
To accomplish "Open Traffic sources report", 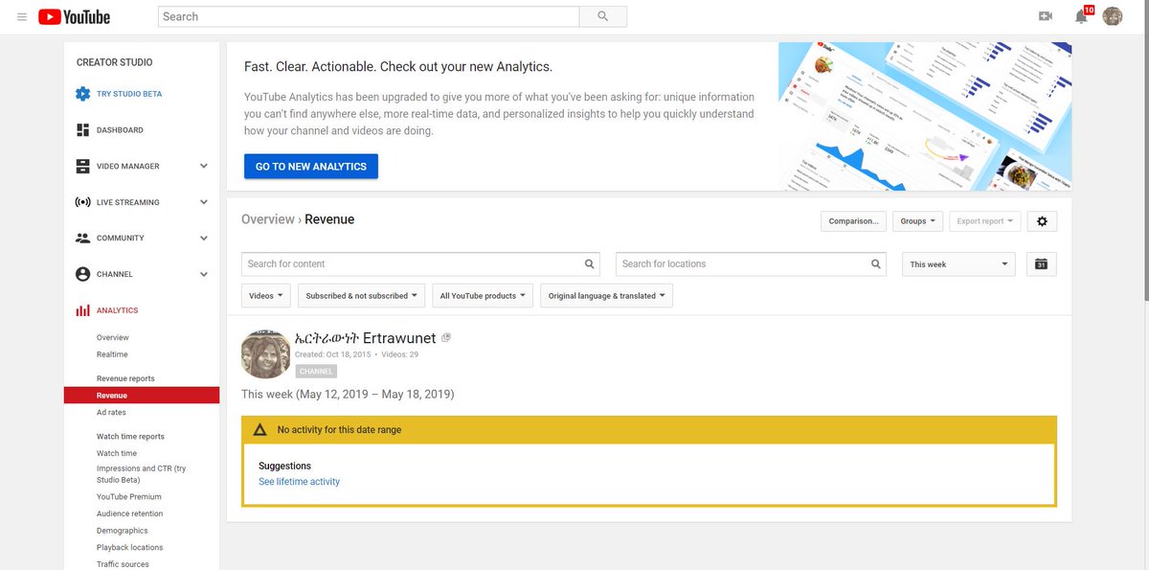I will (123, 564).
